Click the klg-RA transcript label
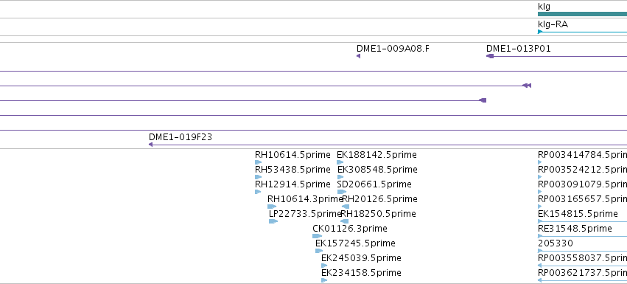 coord(553,24)
